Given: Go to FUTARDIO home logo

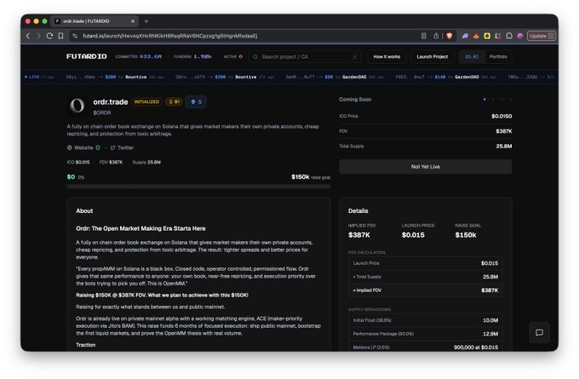Looking at the screenshot, I should (x=86, y=56).
